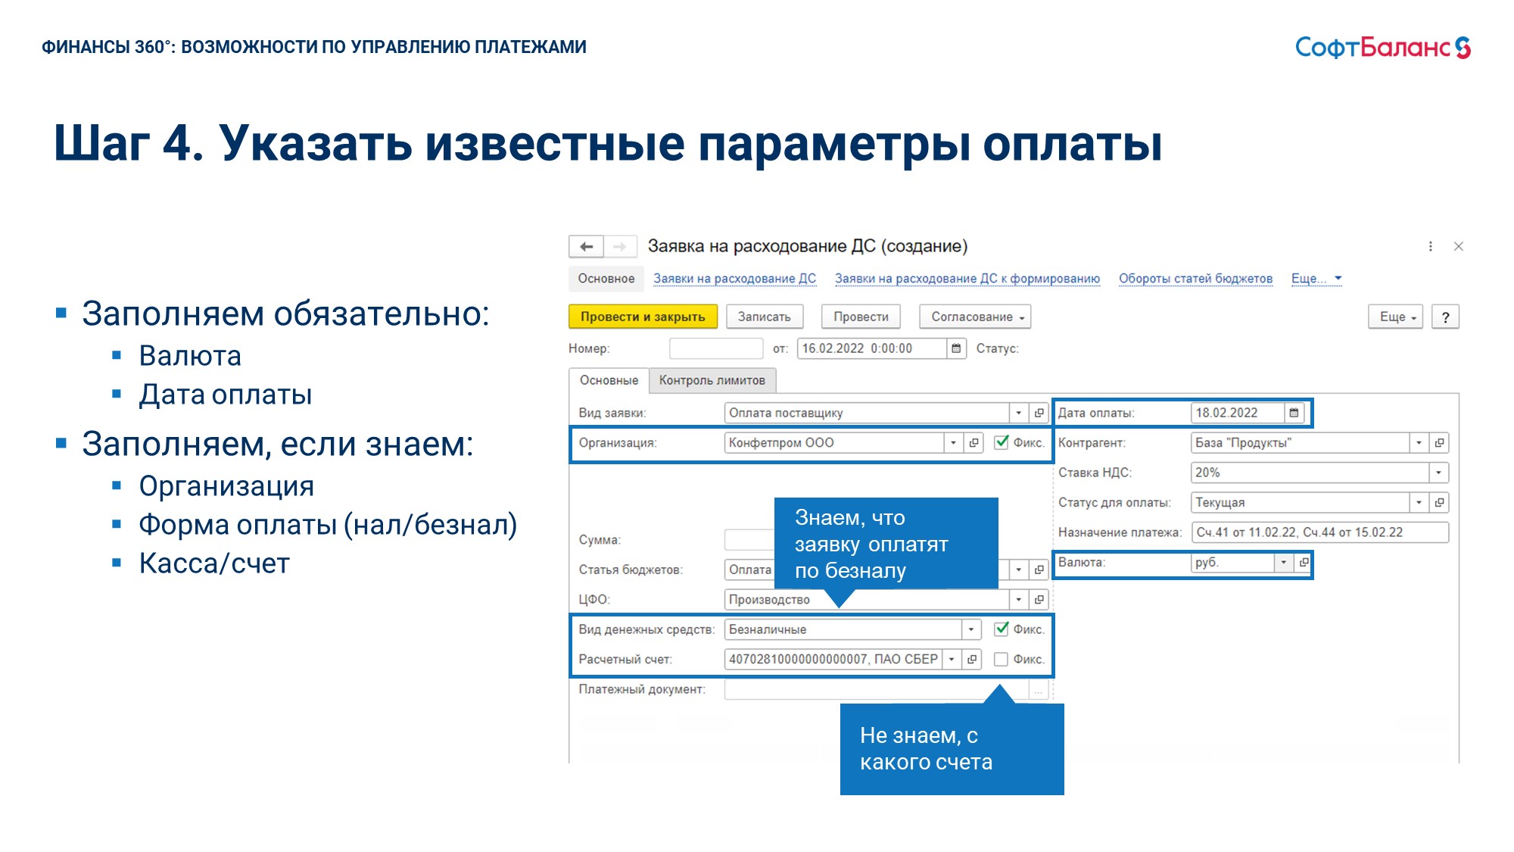Open the Вид заявки linked item icon
Viewport: 1514px width, 852px height.
tap(1039, 413)
